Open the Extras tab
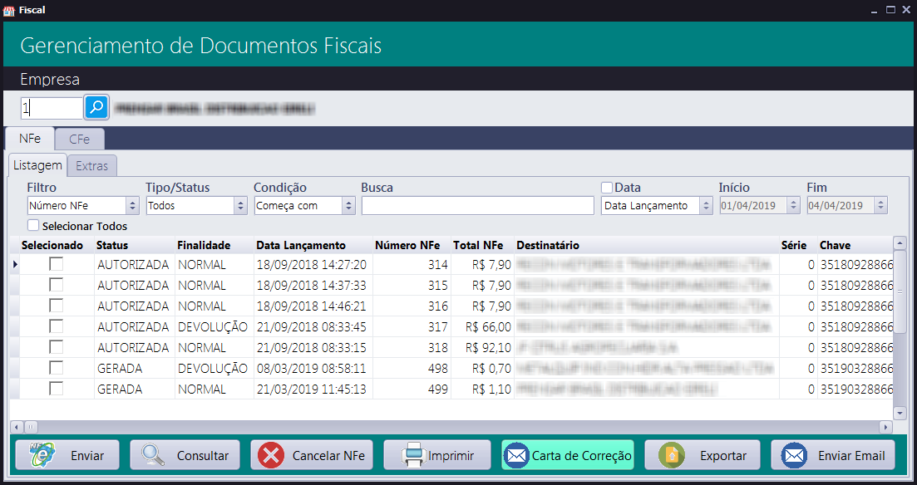Image resolution: width=917 pixels, height=485 pixels. tap(91, 165)
